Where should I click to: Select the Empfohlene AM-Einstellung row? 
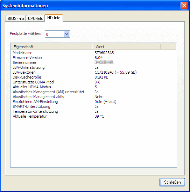pos(93,102)
